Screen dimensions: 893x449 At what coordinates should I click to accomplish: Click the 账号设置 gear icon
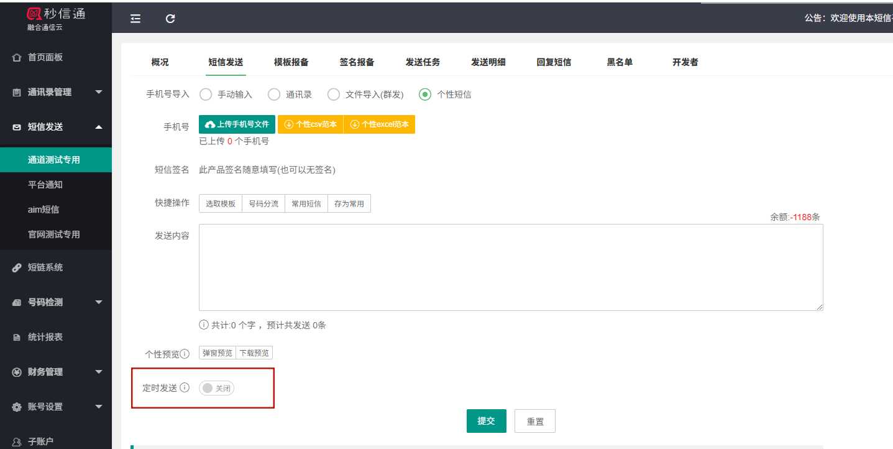tap(16, 406)
